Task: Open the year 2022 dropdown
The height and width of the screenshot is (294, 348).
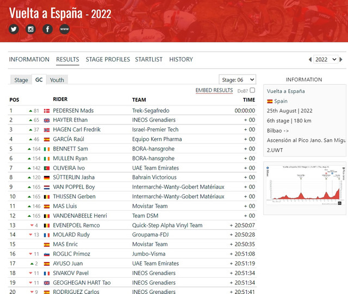Action: (x=326, y=59)
